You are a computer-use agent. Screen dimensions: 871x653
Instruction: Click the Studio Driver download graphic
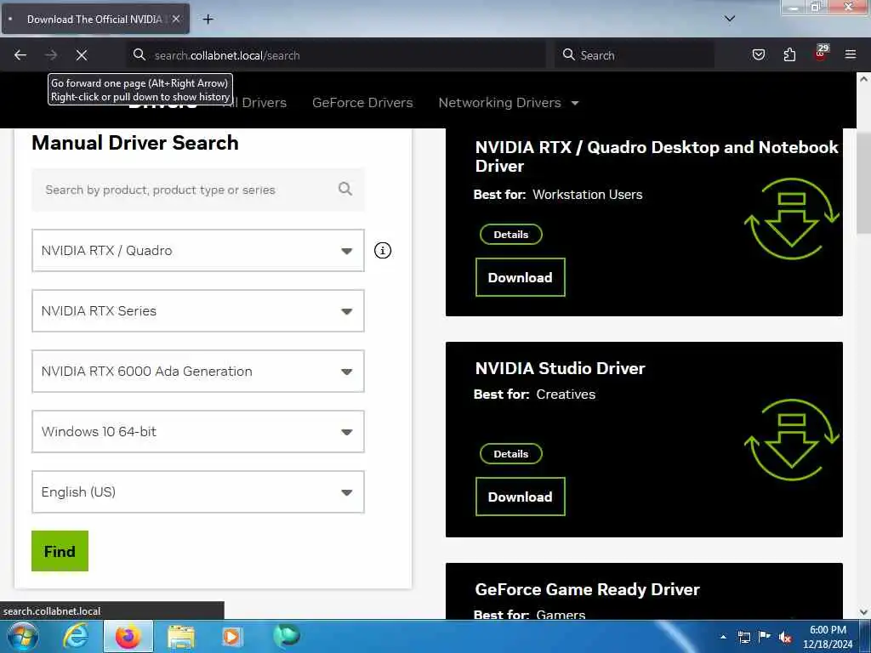[792, 440]
